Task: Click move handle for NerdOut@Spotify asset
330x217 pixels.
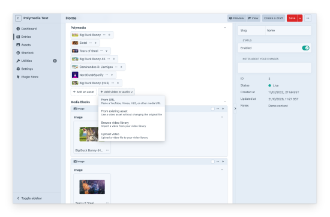Action: tap(112, 75)
